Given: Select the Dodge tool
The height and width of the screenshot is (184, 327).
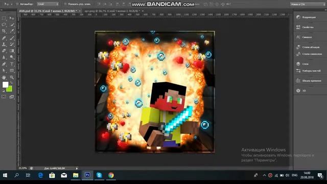Looking at the screenshot, I should pyautogui.click(x=12, y=57).
